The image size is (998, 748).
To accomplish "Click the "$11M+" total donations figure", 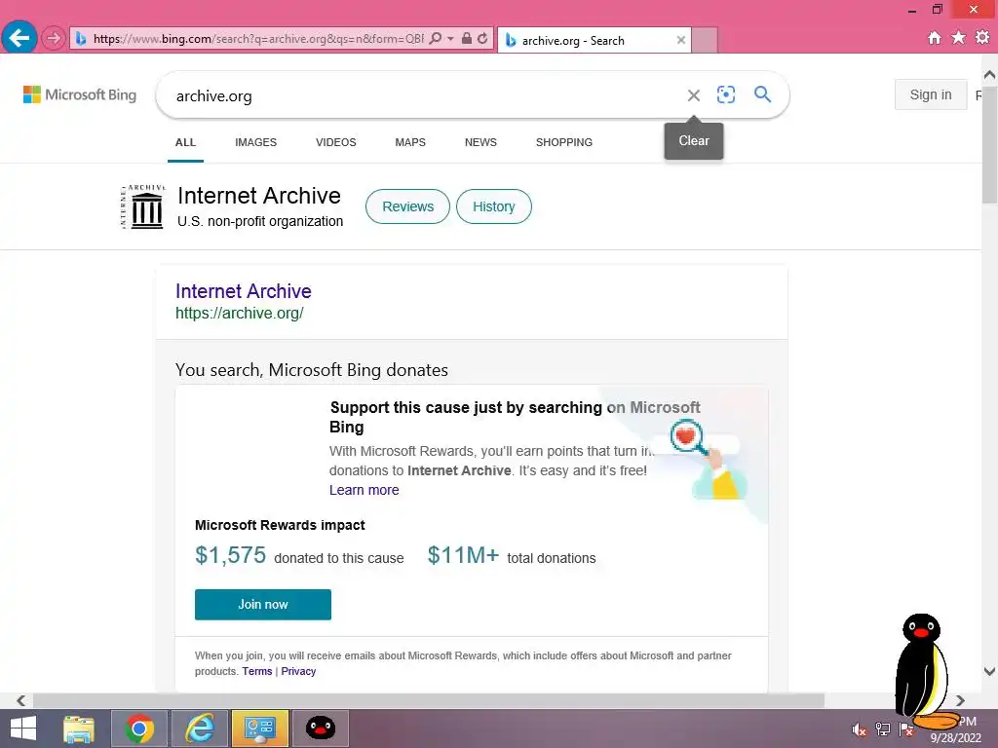I will pyautogui.click(x=463, y=555).
